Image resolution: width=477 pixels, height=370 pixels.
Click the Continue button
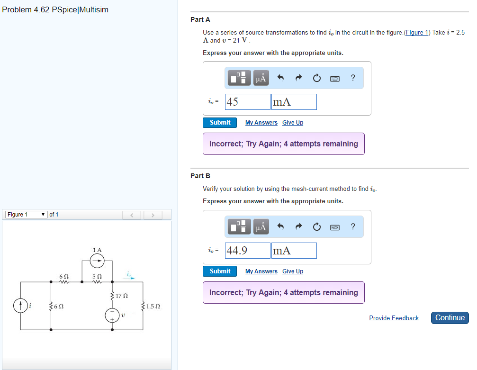point(449,318)
